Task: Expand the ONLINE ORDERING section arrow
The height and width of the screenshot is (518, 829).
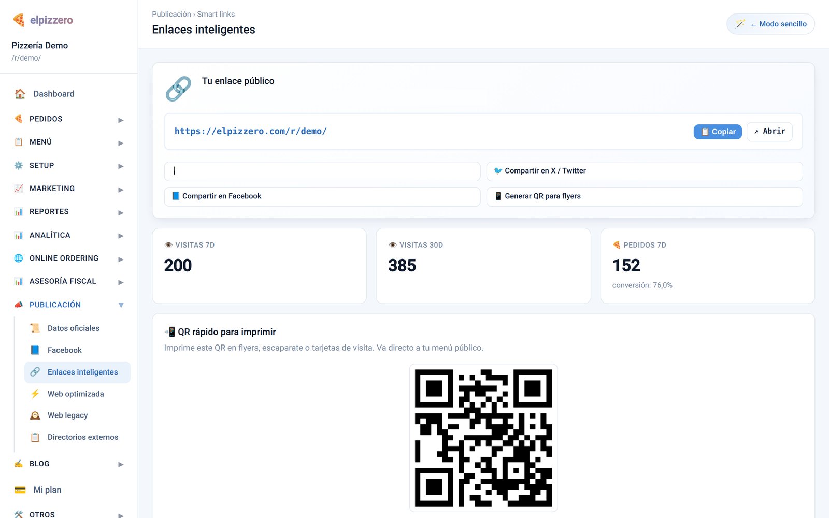Action: click(121, 259)
